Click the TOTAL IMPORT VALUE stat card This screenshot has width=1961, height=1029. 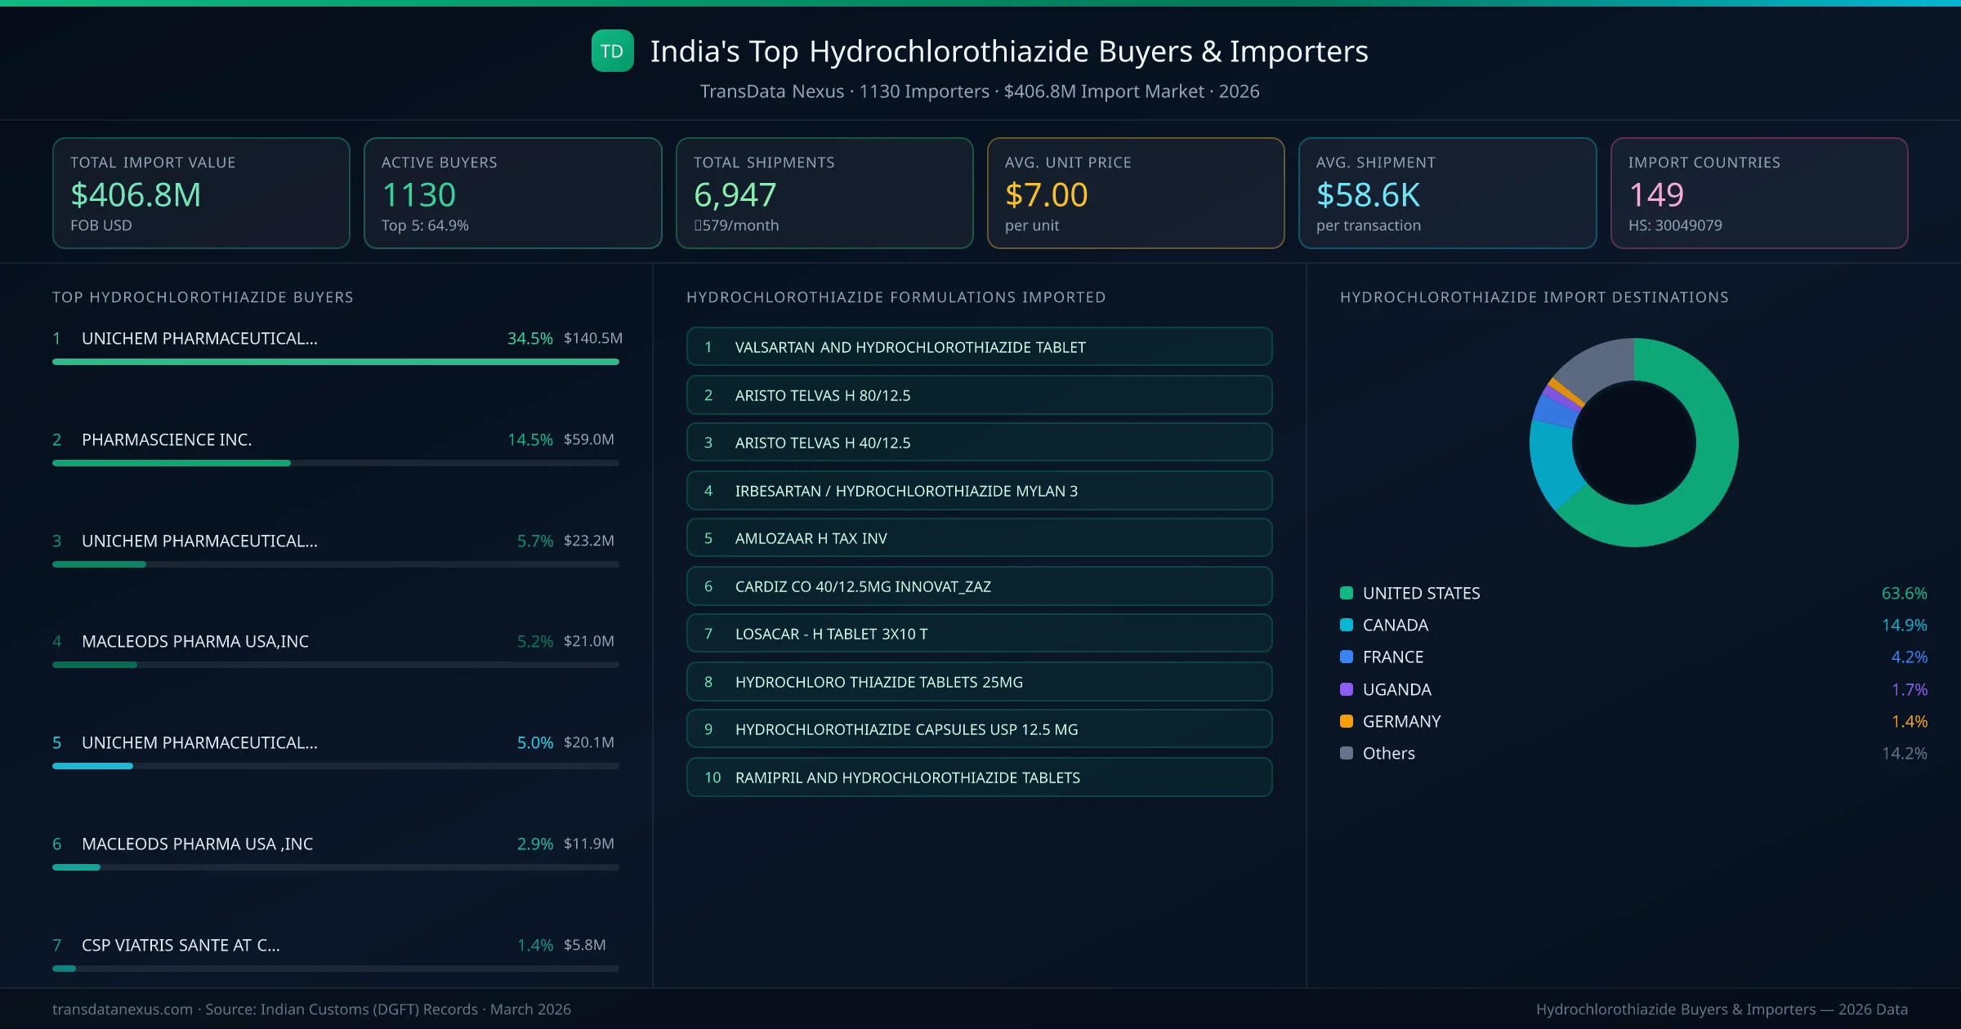click(x=201, y=193)
